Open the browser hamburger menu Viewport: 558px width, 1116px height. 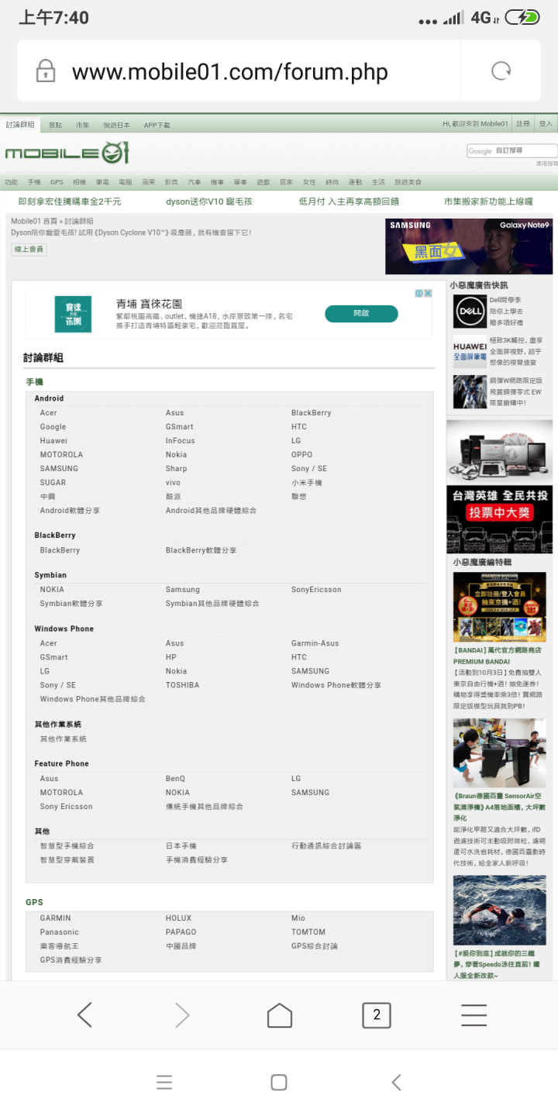click(x=474, y=1014)
